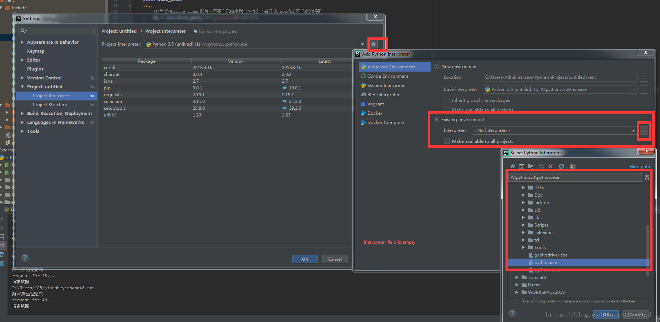660x322 pixels.
Task: Click scroll-to-end icon in run console
Action: 2,245
